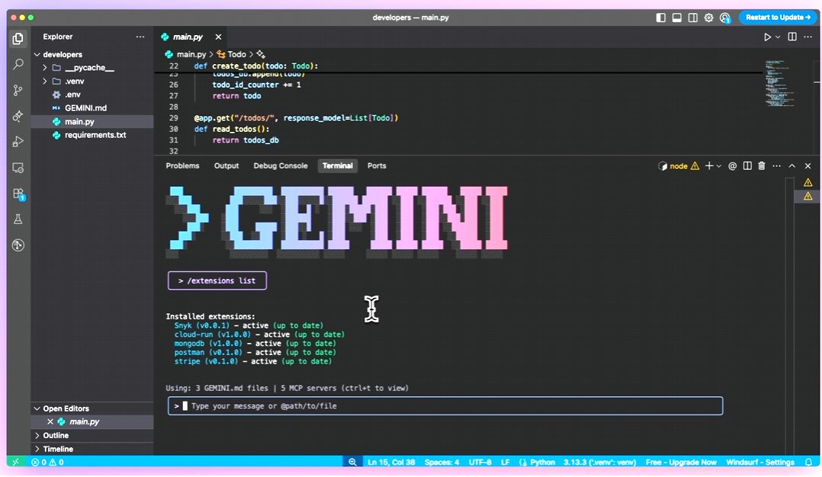Viewport: 822px width, 477px height.
Task: Open the Source Control view
Action: pyautogui.click(x=18, y=90)
